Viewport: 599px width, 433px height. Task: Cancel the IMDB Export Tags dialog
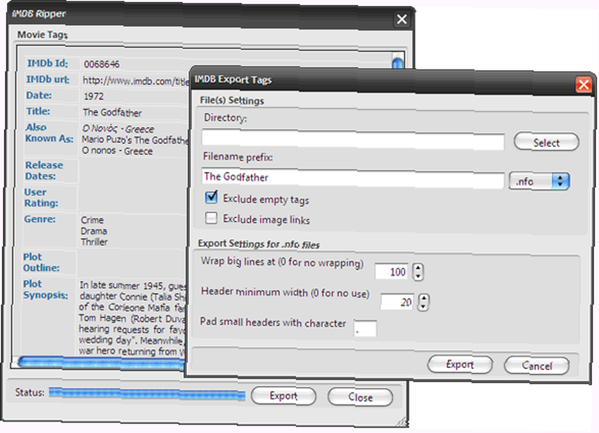[x=537, y=366]
